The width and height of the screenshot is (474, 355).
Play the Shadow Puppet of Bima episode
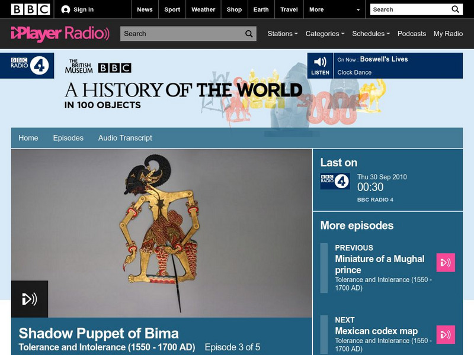pyautogui.click(x=30, y=299)
